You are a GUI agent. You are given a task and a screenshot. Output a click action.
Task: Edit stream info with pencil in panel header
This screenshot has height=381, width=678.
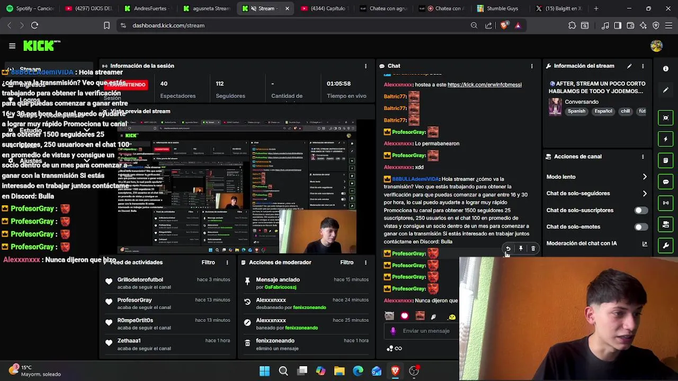(x=629, y=66)
